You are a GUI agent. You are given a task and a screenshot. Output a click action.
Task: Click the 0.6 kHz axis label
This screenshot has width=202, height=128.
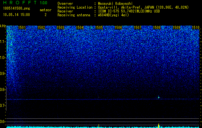click(x=3, y=122)
